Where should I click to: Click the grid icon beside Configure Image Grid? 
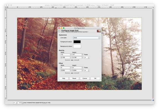pyautogui.click(x=59, y=31)
